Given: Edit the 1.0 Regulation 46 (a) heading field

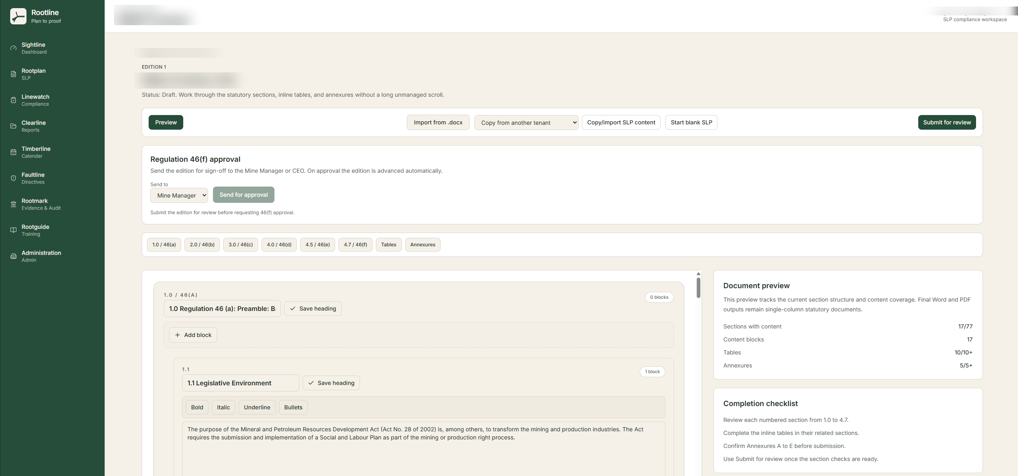Looking at the screenshot, I should click(x=222, y=309).
